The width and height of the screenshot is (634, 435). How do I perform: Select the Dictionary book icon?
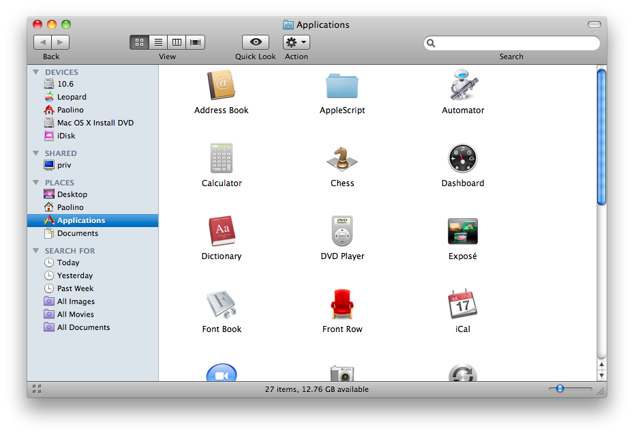point(221,231)
